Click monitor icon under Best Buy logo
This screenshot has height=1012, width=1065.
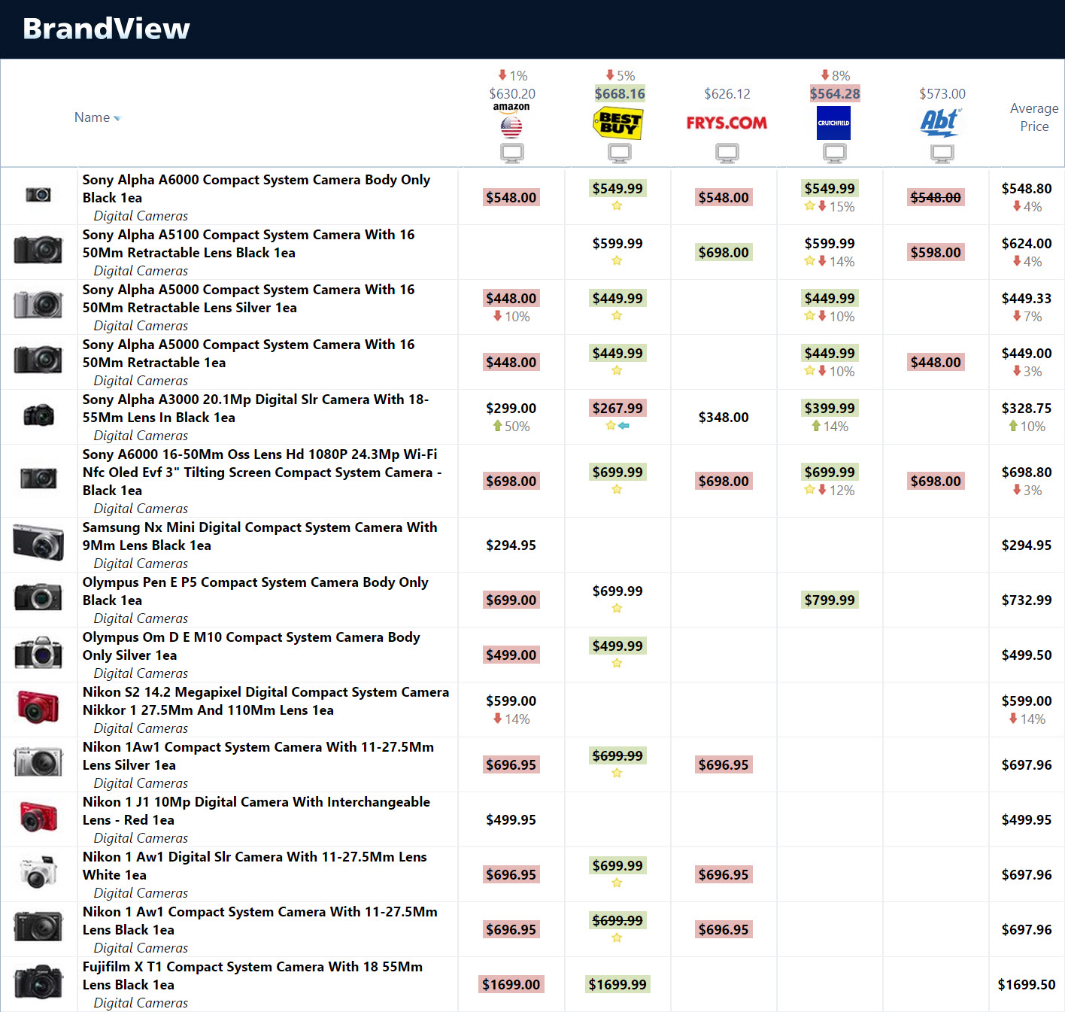(620, 153)
